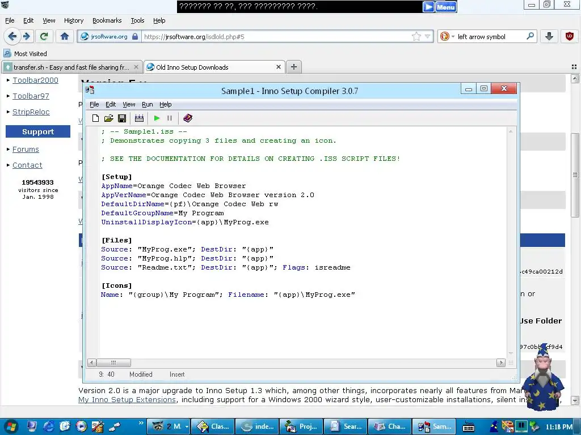Click the browser scrollbar down arrow

coord(575,400)
